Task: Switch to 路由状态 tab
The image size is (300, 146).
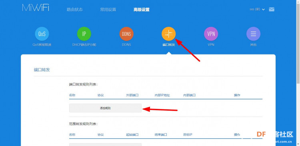Action: pos(75,10)
